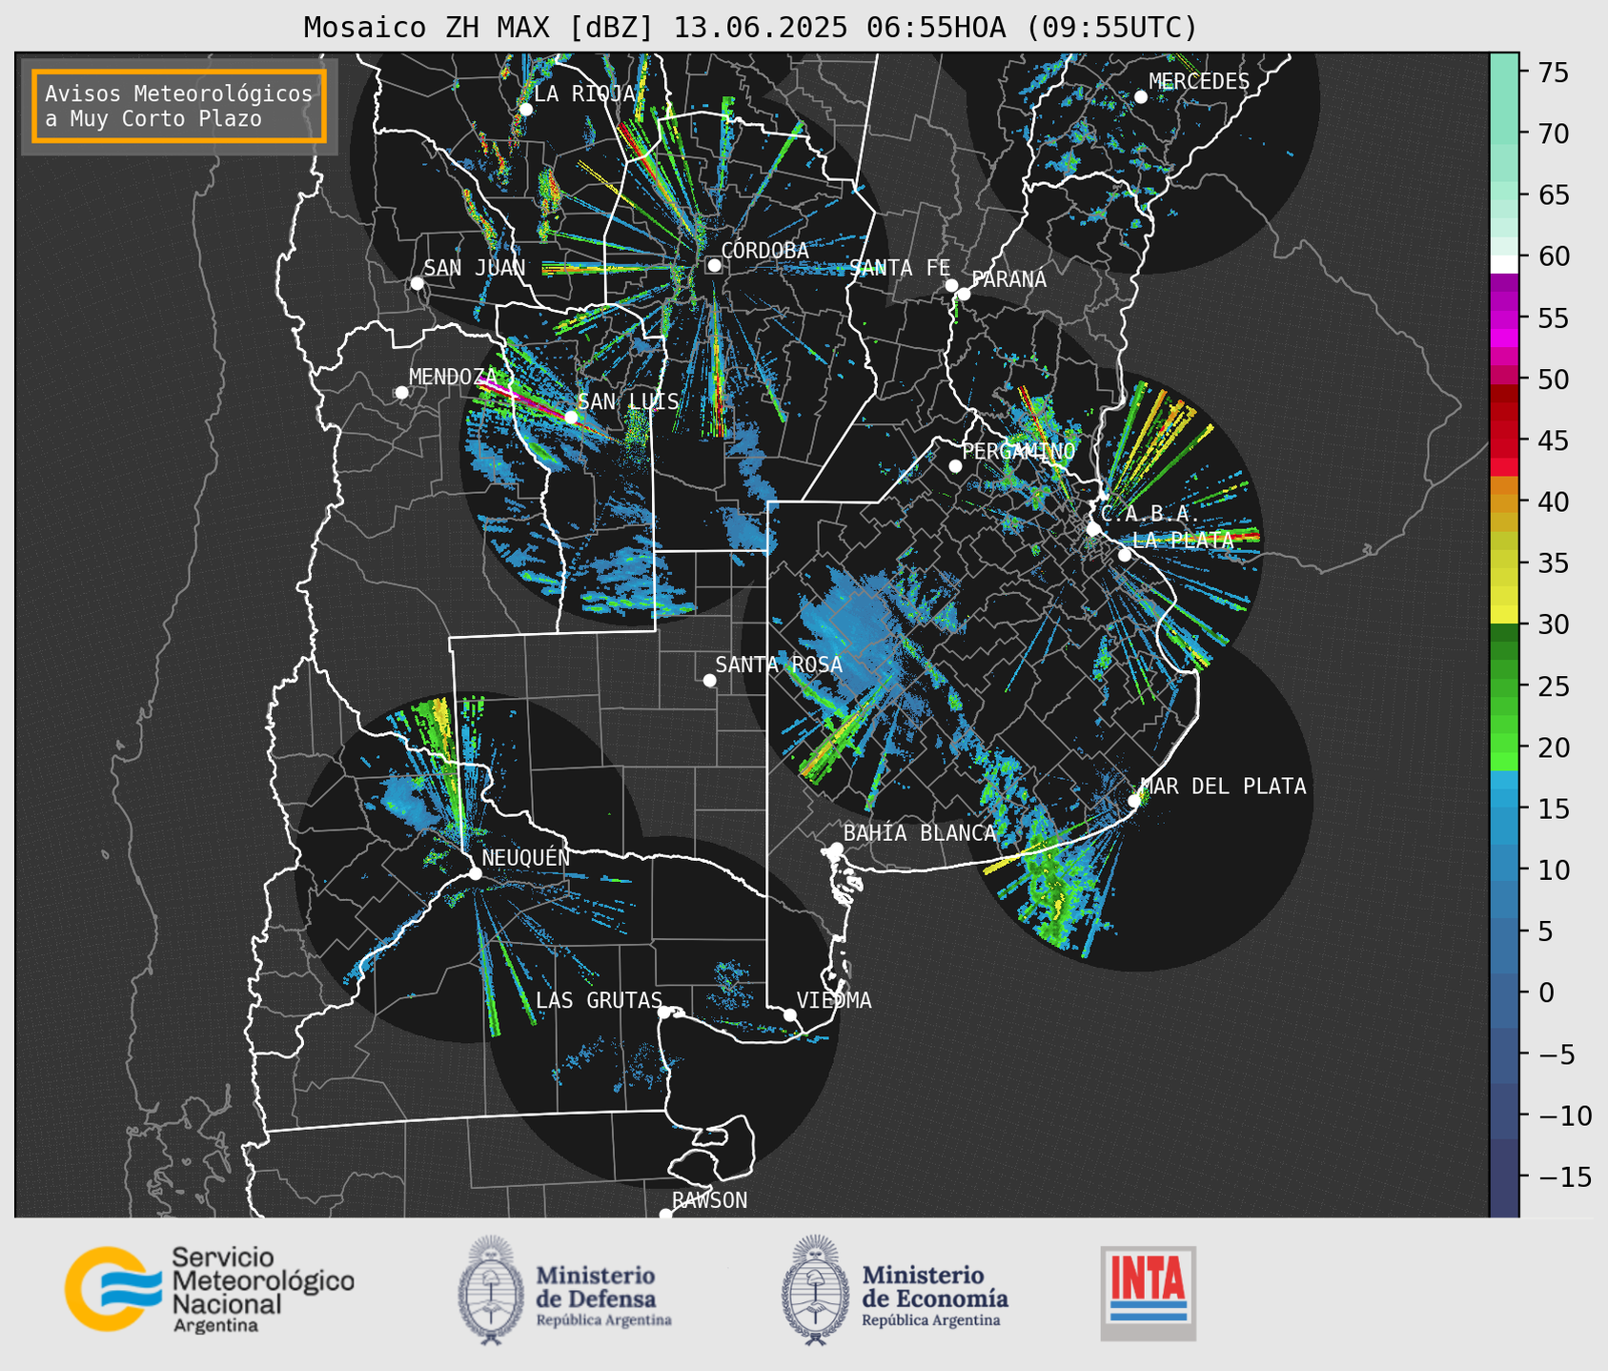Click the BAHÍA BLANCA text label

(920, 833)
